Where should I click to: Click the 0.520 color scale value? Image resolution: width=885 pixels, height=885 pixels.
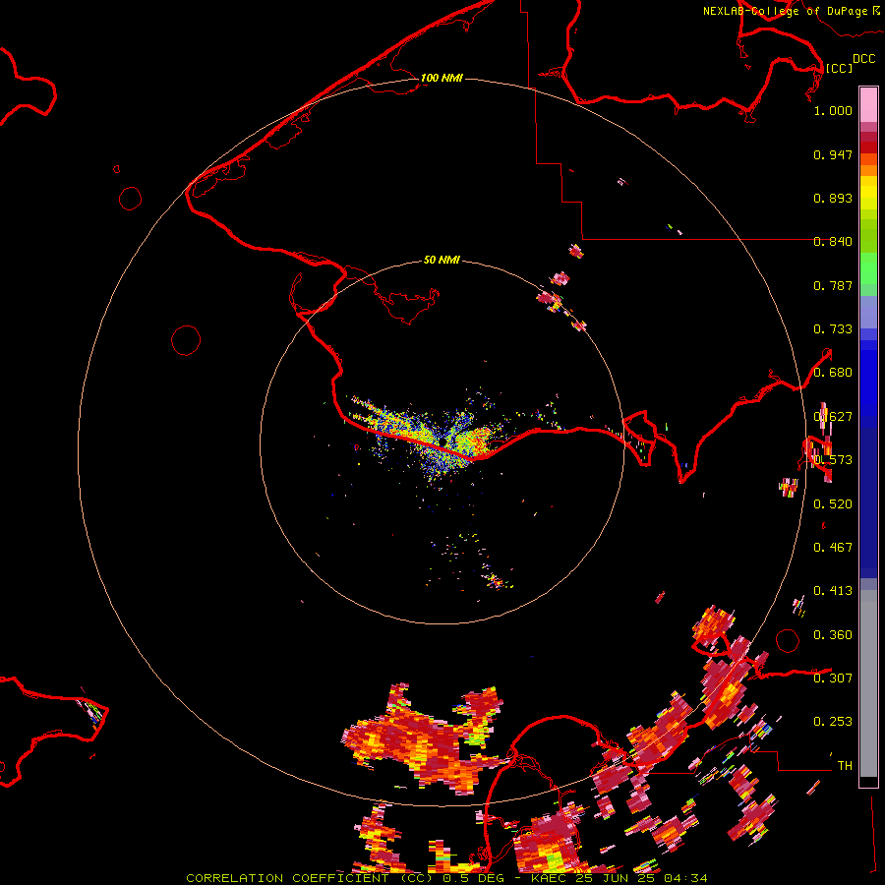pyautogui.click(x=833, y=504)
